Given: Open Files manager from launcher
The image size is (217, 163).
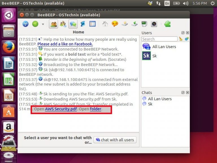Looking at the screenshot, I should pos(8,31).
